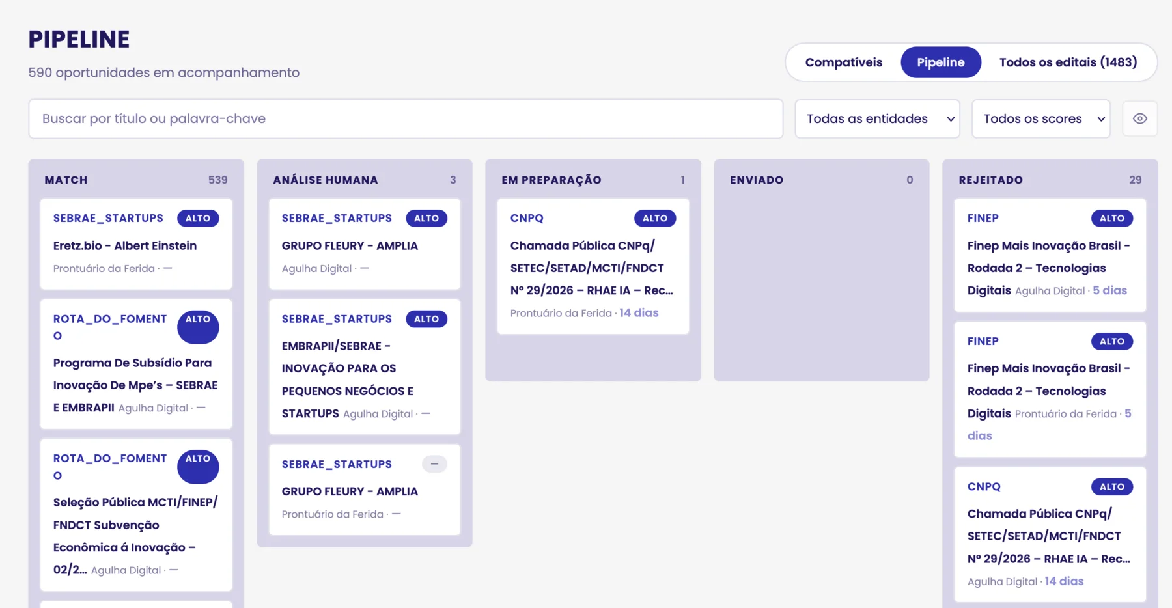Toggle the eye visibility button beside score filter
Image resolution: width=1172 pixels, height=608 pixels.
pos(1139,118)
